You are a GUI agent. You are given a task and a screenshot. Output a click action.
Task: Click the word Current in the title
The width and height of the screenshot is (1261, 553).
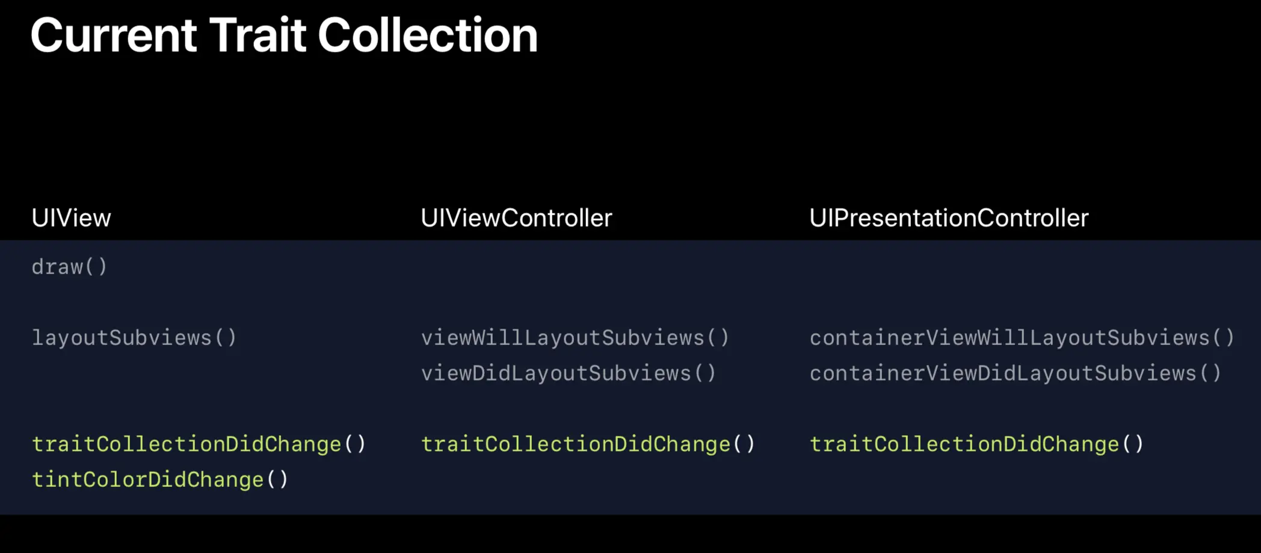114,35
